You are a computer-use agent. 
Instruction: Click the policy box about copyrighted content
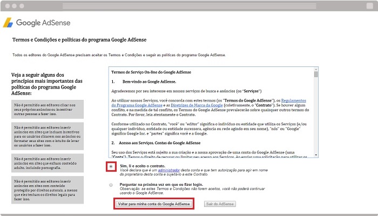[x=48, y=190]
